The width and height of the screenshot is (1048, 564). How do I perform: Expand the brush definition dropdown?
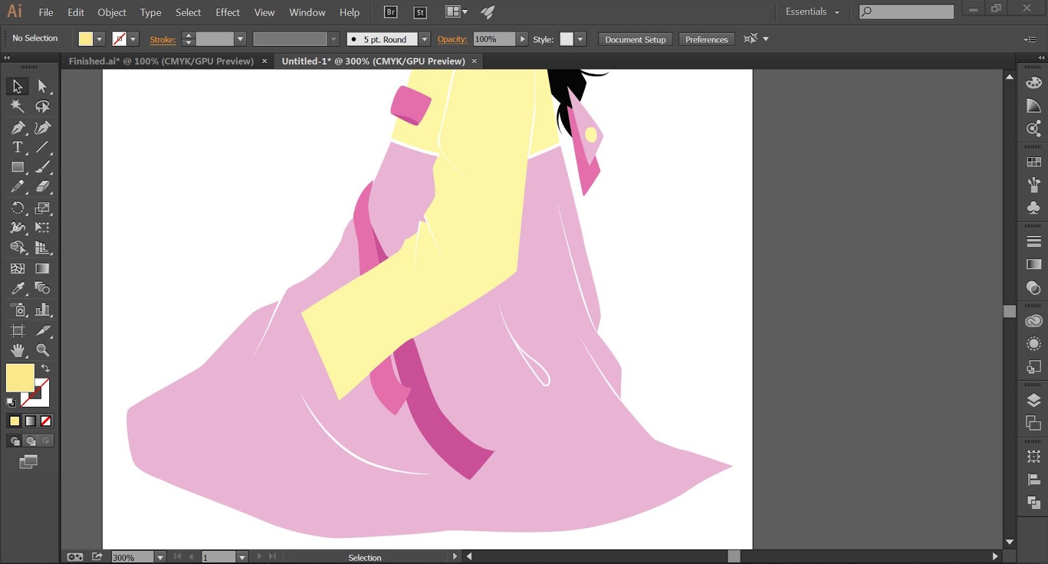(424, 39)
